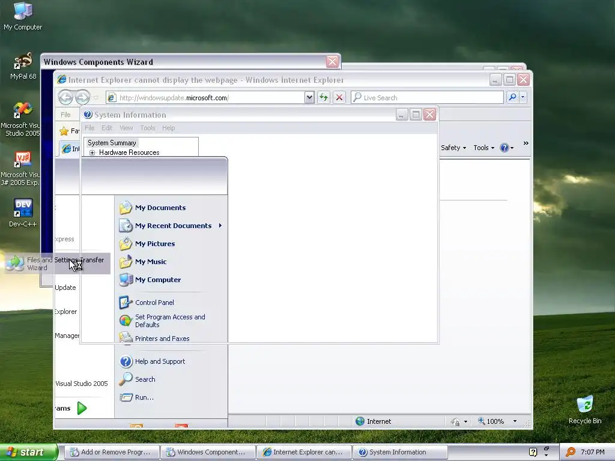The height and width of the screenshot is (461, 615).
Task: Click the IE Stop loading icon
Action: tap(339, 97)
